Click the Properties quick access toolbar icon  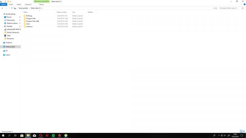tap(5, 1)
